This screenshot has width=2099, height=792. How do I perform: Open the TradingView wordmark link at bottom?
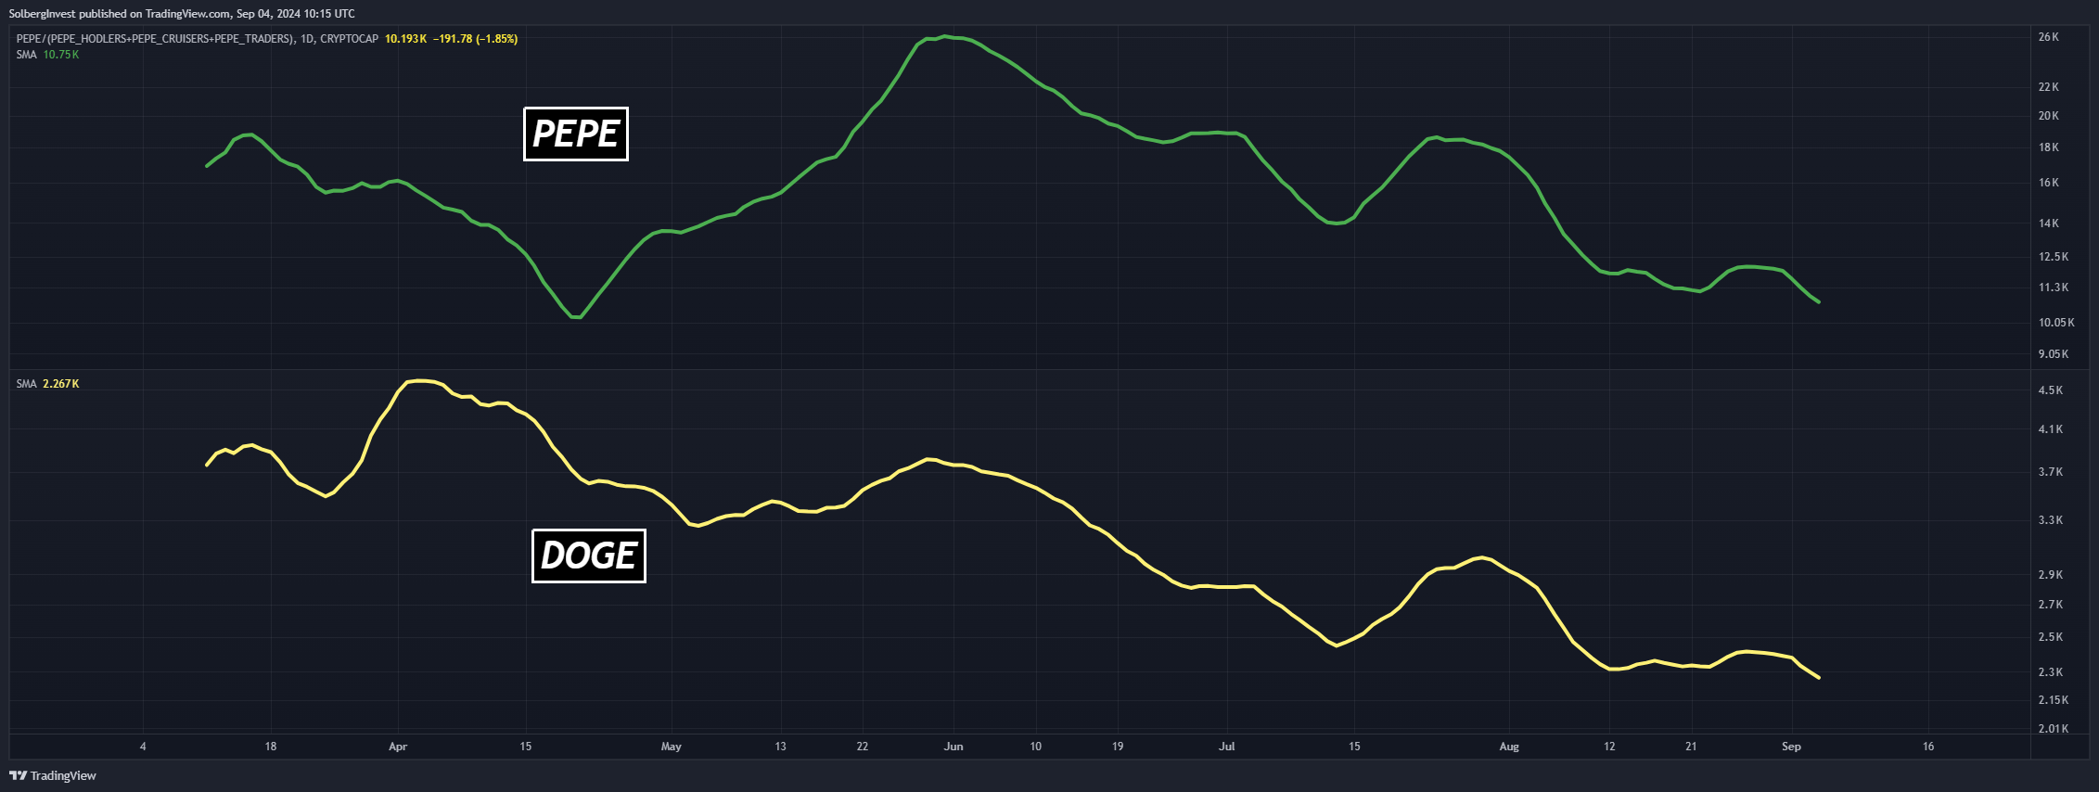pos(63,775)
